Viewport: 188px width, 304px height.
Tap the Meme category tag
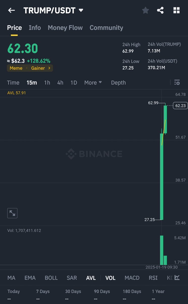point(16,68)
